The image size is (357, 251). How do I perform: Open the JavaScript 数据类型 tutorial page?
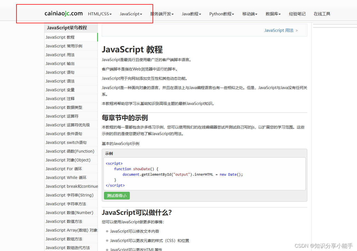[64, 107]
